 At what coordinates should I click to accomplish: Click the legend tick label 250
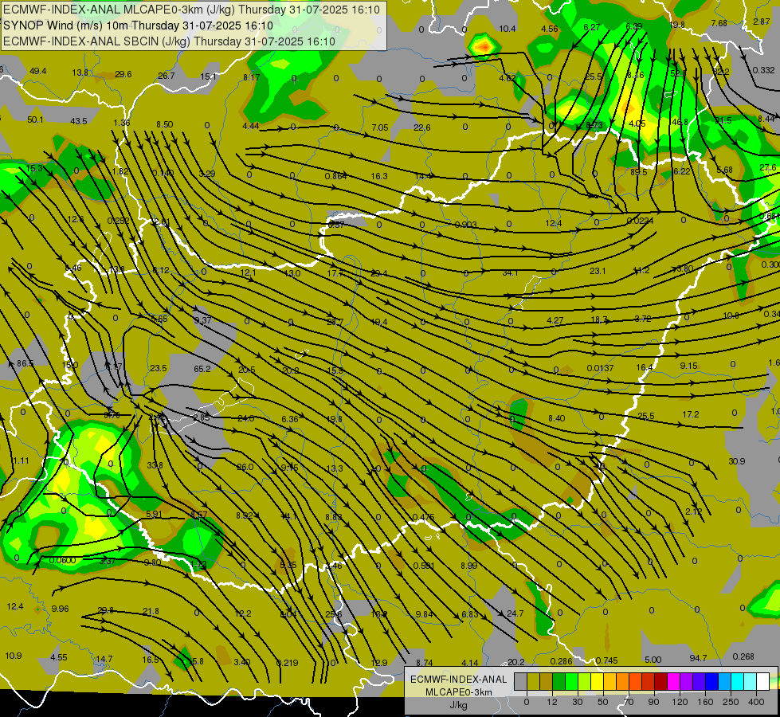coord(731,702)
